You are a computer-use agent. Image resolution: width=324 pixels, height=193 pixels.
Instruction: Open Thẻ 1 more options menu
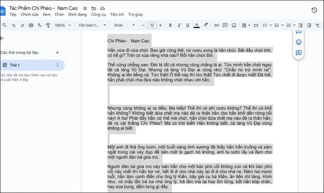(57, 65)
